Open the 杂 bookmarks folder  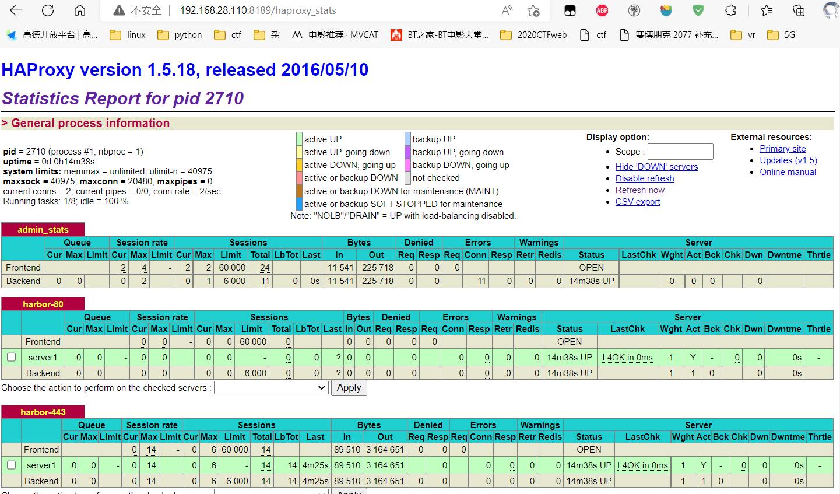(267, 35)
